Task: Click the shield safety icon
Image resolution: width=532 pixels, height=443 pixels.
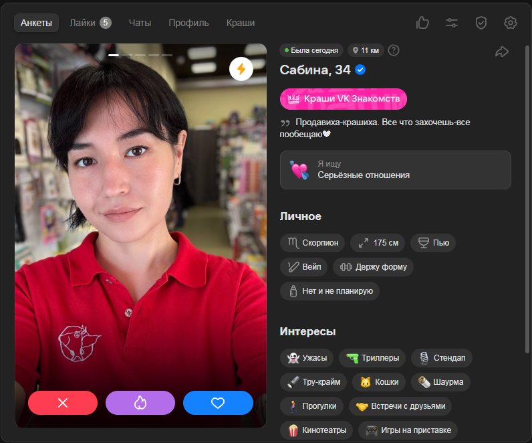Action: (481, 23)
